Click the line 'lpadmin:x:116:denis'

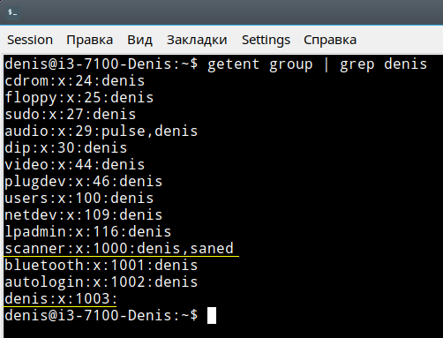pos(88,232)
